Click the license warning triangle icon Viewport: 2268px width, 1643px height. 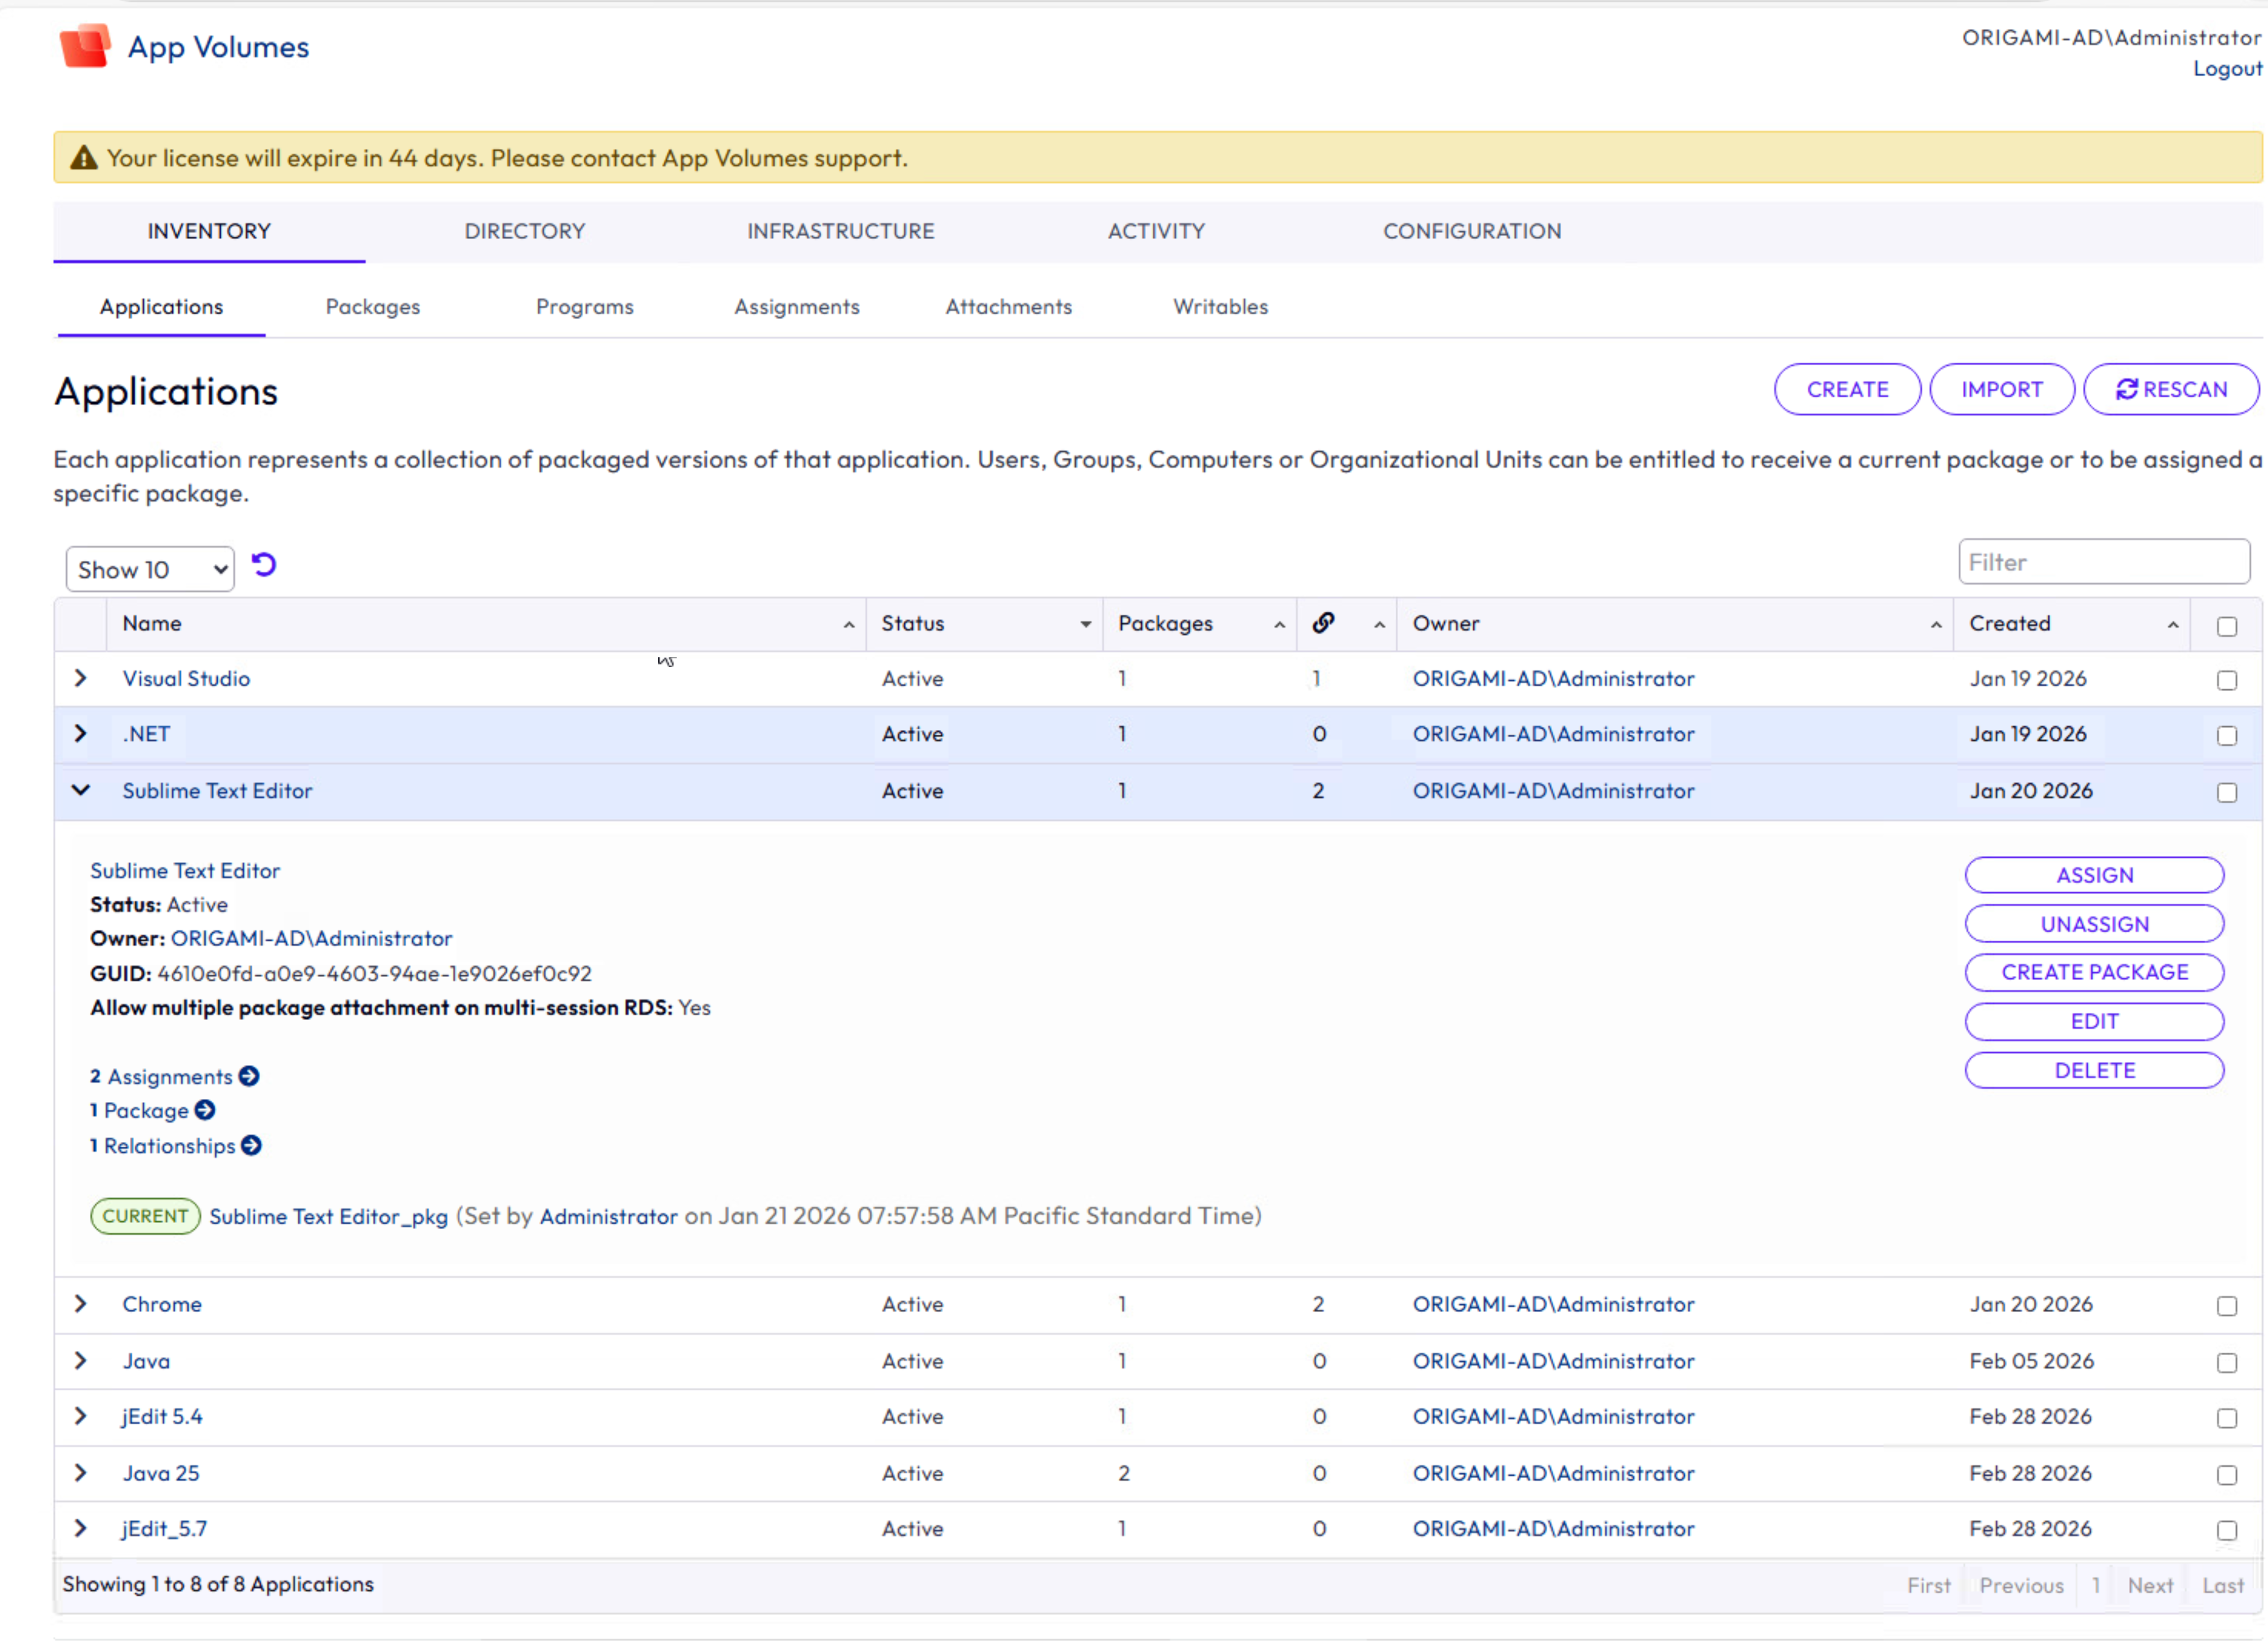84,158
